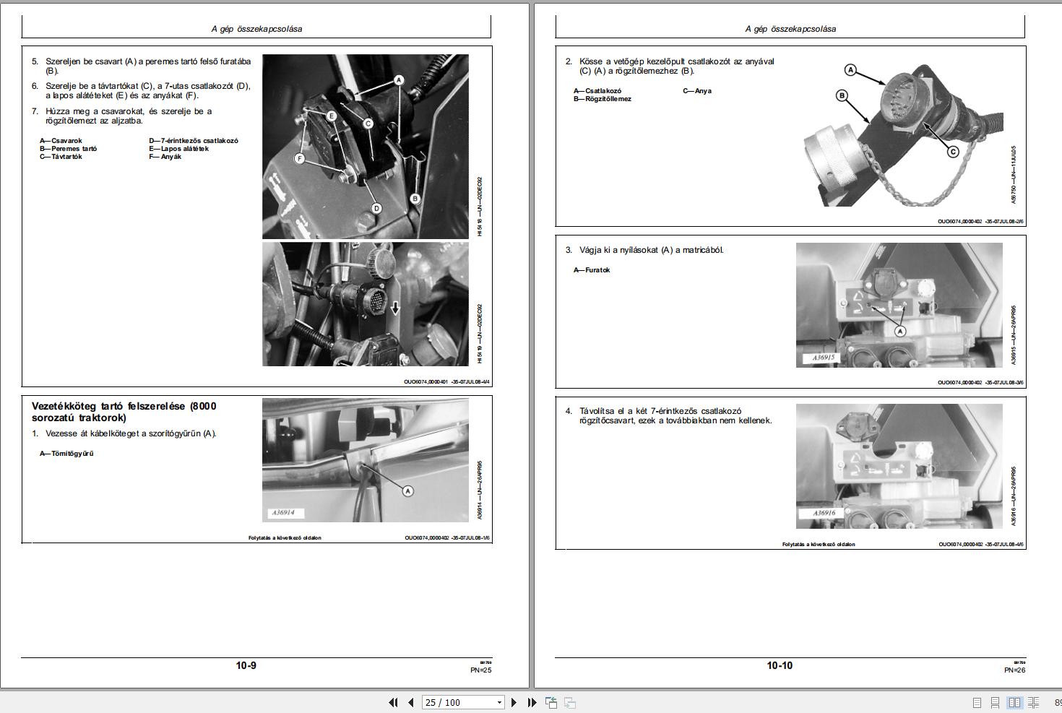Click footer text PN=26
Viewport: 1062px width, 713px height.
coord(1014,670)
